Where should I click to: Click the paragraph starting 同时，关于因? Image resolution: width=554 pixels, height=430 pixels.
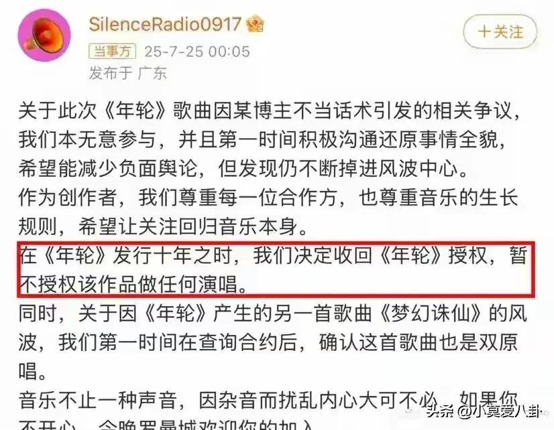coord(272,342)
